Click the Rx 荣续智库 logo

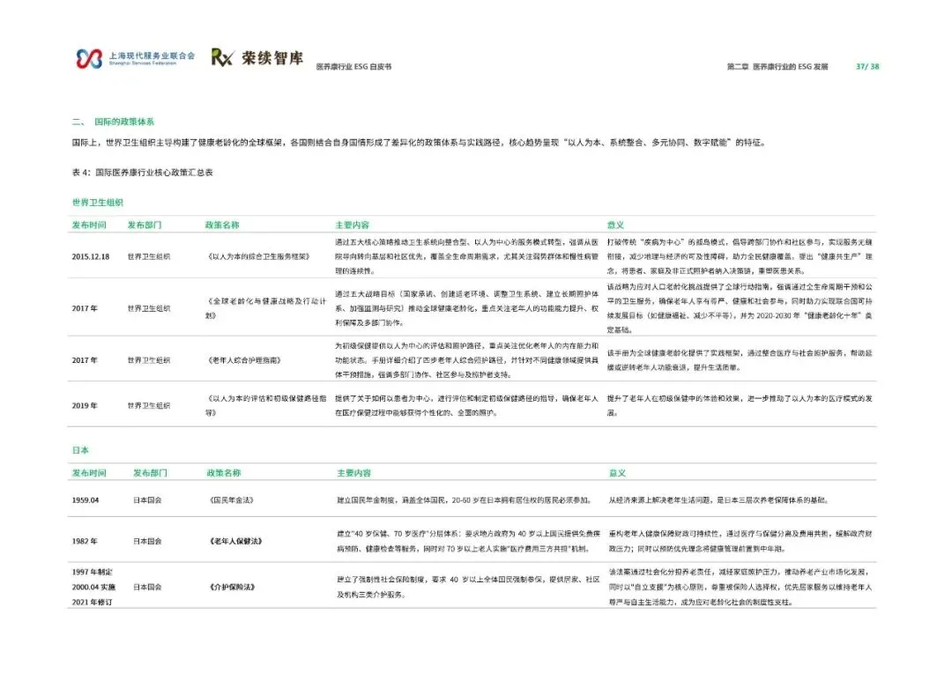[x=257, y=57]
